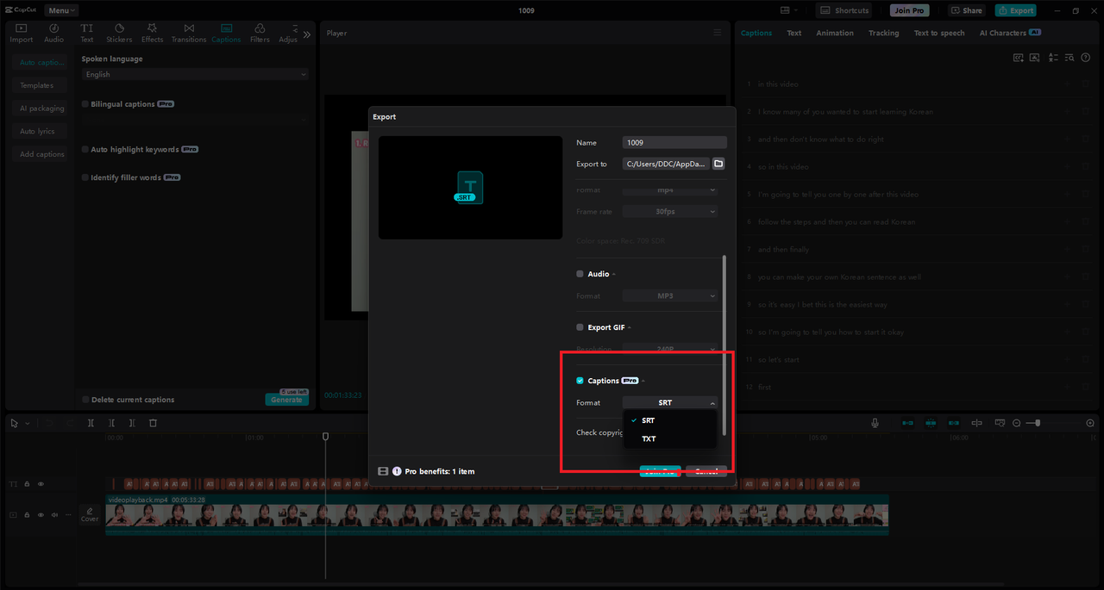Toggle visibility eye on video track
This screenshot has height=590, width=1104.
pyautogui.click(x=41, y=515)
